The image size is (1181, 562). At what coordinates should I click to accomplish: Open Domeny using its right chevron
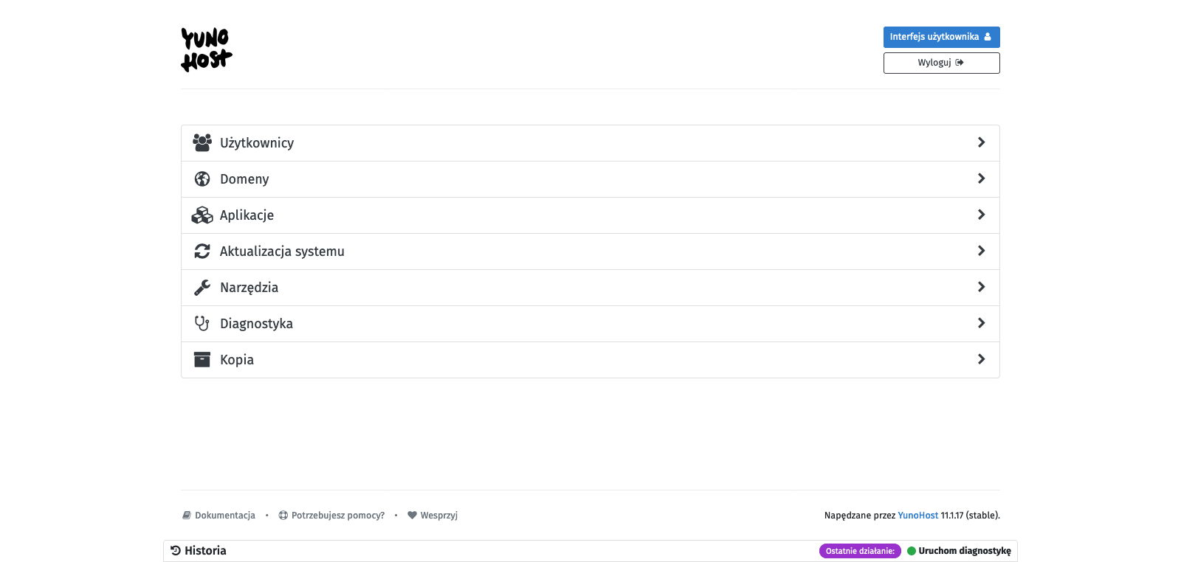point(981,179)
